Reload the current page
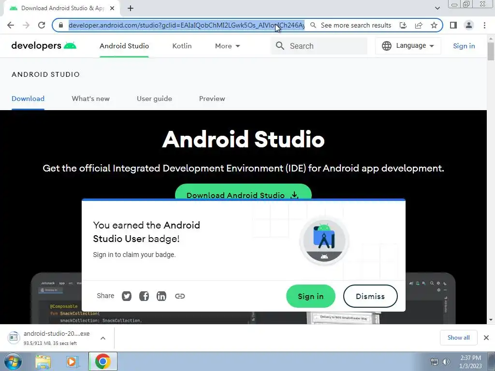 42,25
